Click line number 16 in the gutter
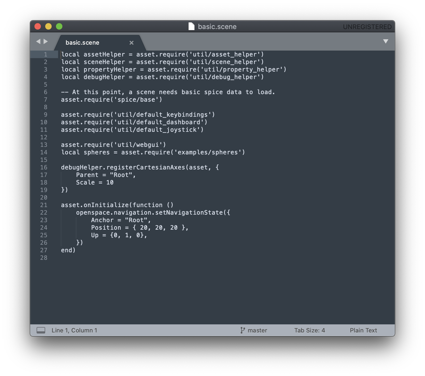 (x=44, y=167)
